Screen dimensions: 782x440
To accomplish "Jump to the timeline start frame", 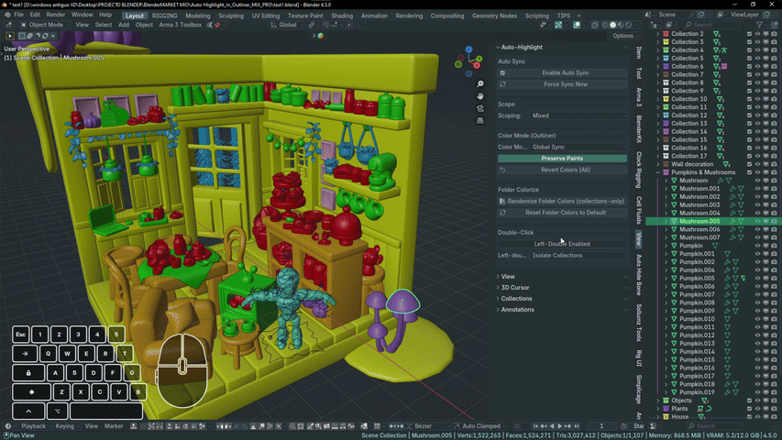I will (535, 426).
